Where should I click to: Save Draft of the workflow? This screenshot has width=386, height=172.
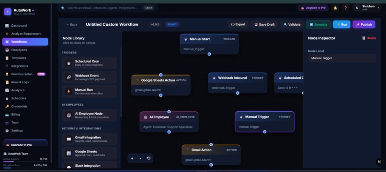click(x=264, y=24)
